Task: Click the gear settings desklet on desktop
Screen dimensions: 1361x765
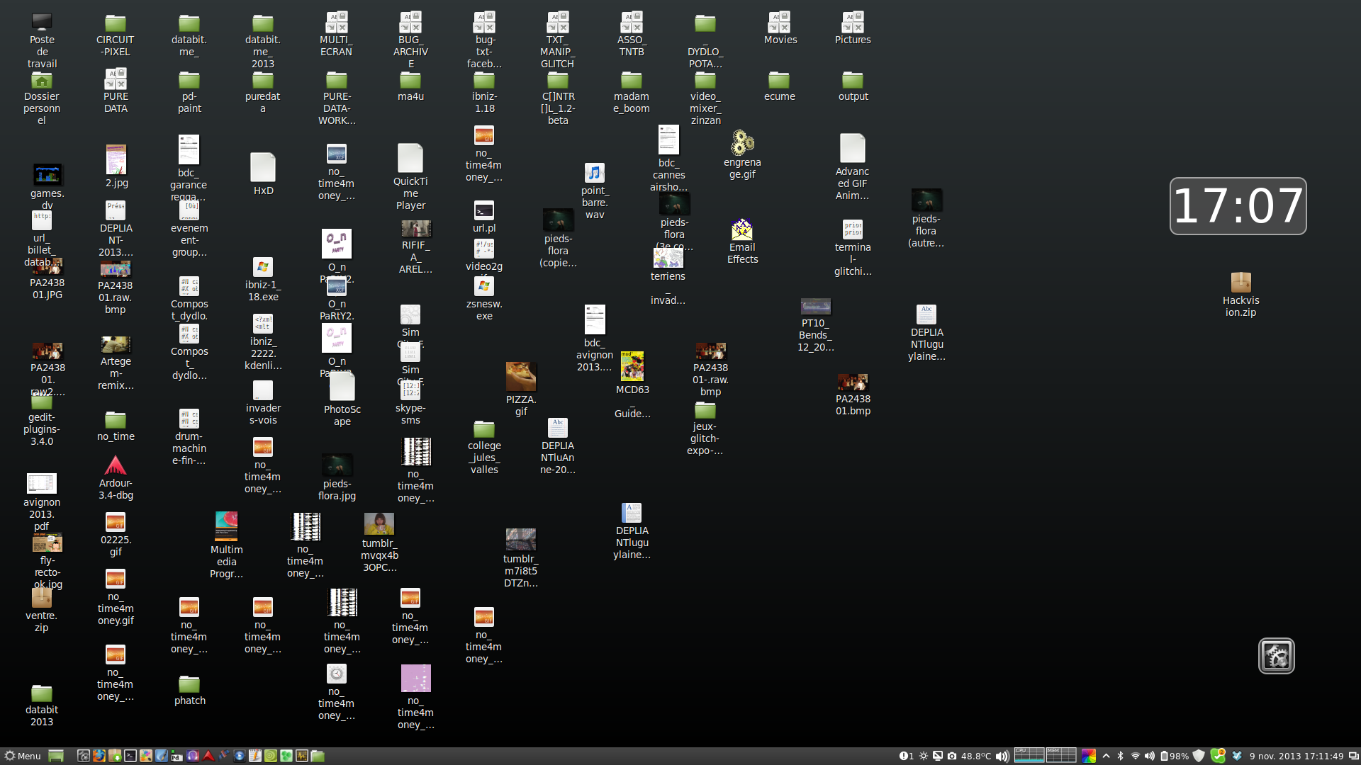Action: coord(1276,656)
